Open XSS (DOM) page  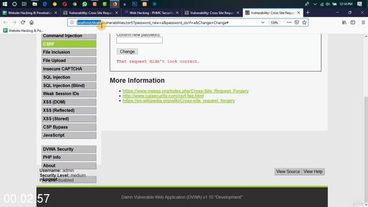(x=69, y=102)
